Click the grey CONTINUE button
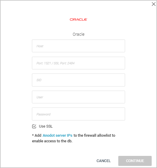Viewport: 157px width, 168px height. 135,161
